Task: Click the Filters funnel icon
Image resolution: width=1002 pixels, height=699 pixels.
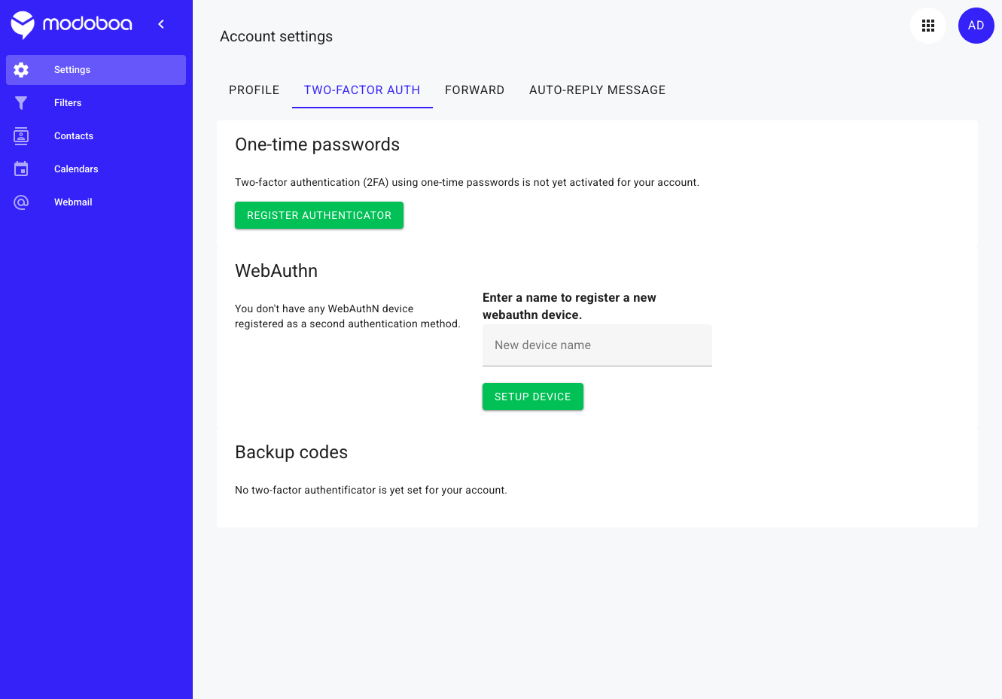Action: 21,103
